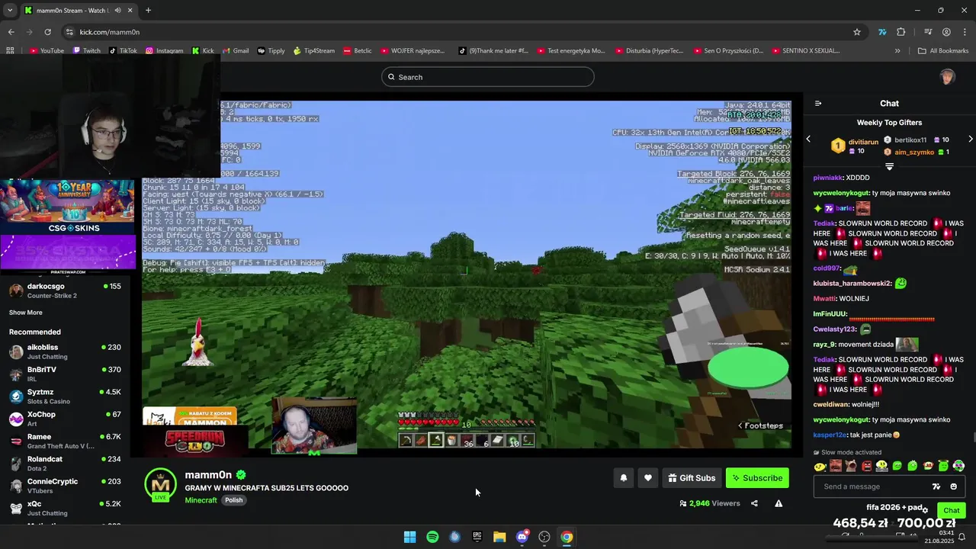976x549 pixels.
Task: Open the apps grid in bookmarks bar
Action: 10,50
